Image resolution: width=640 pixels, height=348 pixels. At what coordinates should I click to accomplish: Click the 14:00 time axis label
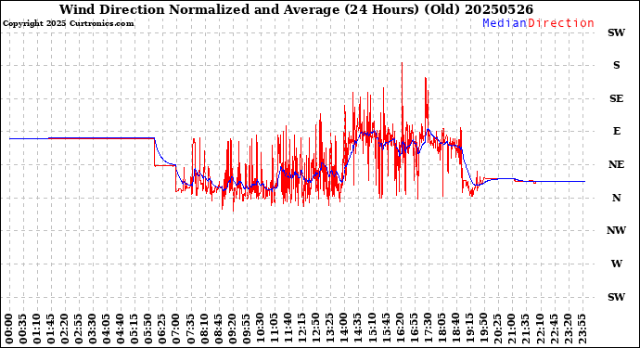point(344,329)
